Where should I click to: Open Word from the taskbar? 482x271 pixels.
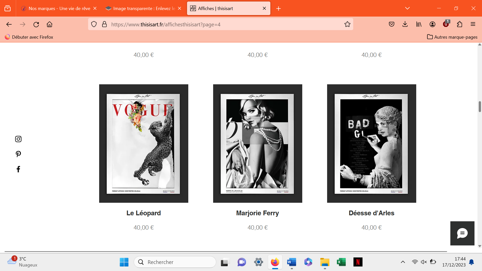(x=292, y=262)
